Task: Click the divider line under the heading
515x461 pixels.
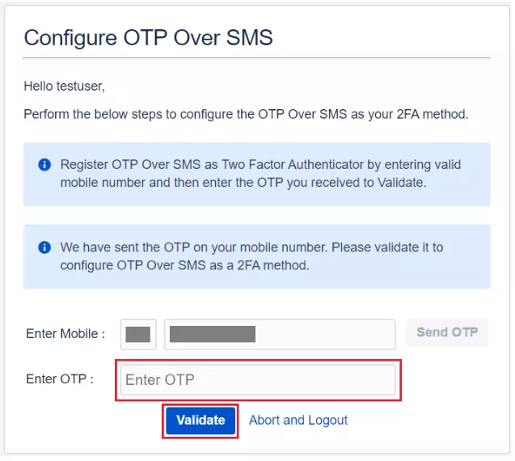Action: point(256,58)
